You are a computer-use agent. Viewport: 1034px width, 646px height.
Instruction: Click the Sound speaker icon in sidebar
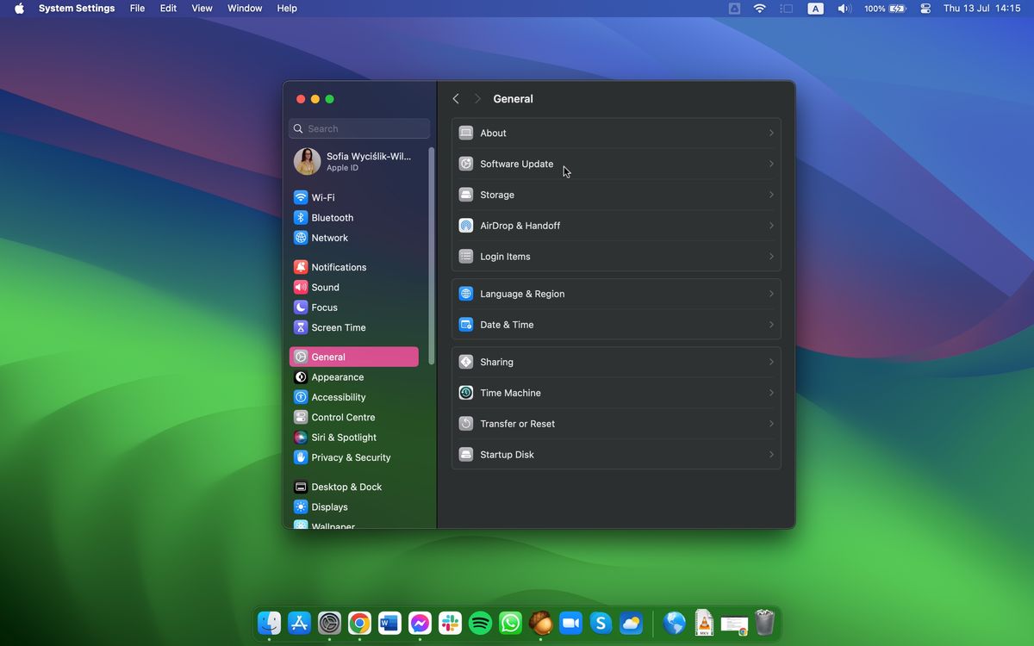click(x=301, y=287)
